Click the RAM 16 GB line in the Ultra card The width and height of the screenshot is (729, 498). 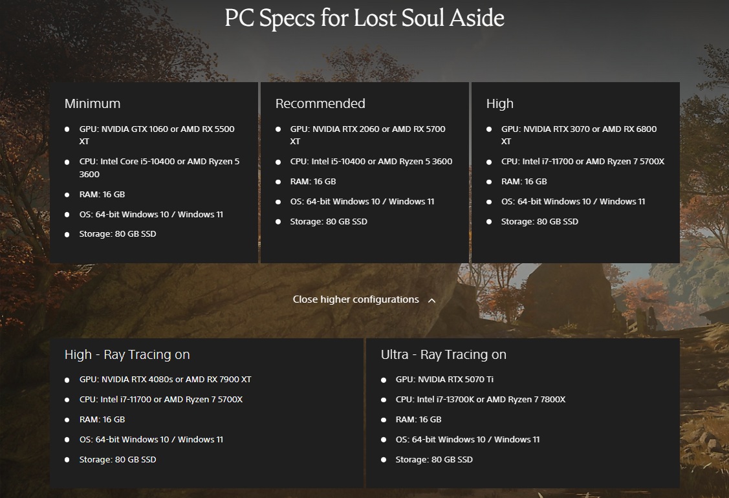point(419,419)
